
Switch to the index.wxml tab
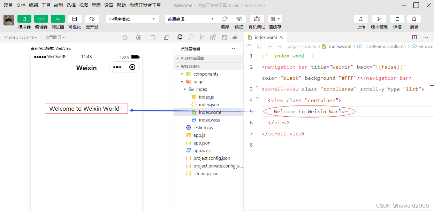pos(265,37)
